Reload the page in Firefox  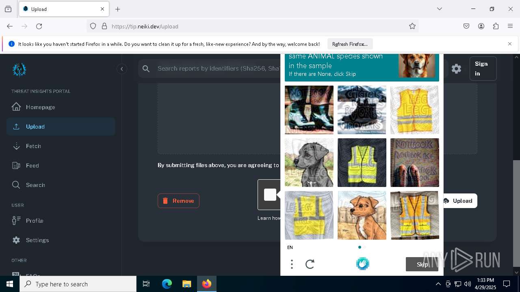point(39,26)
